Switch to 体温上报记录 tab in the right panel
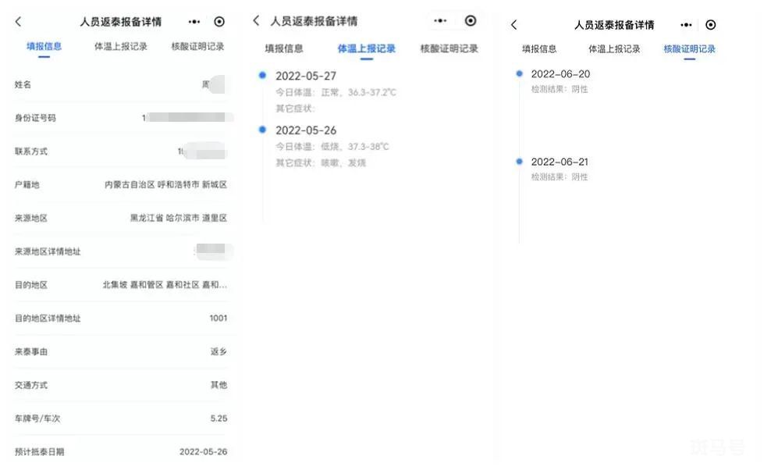 (614, 48)
